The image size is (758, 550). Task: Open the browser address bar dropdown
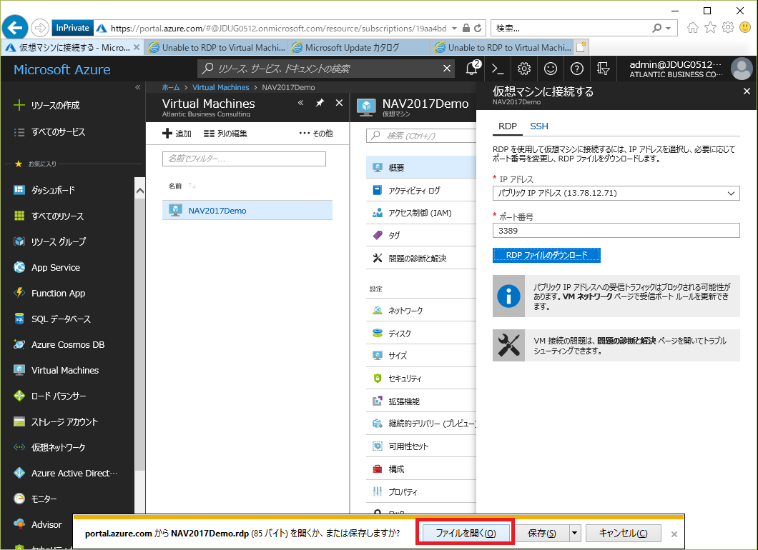point(454,28)
